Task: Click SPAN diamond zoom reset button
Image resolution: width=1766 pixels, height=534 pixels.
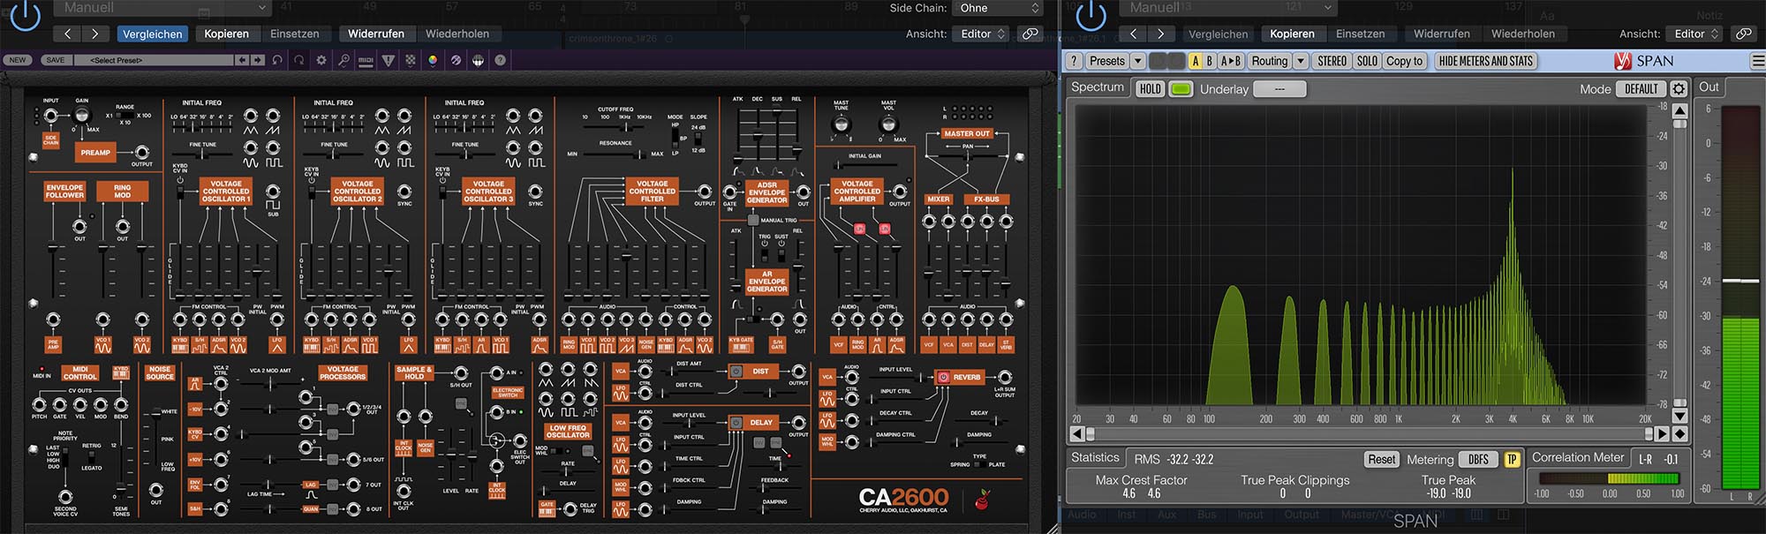Action: (1679, 433)
